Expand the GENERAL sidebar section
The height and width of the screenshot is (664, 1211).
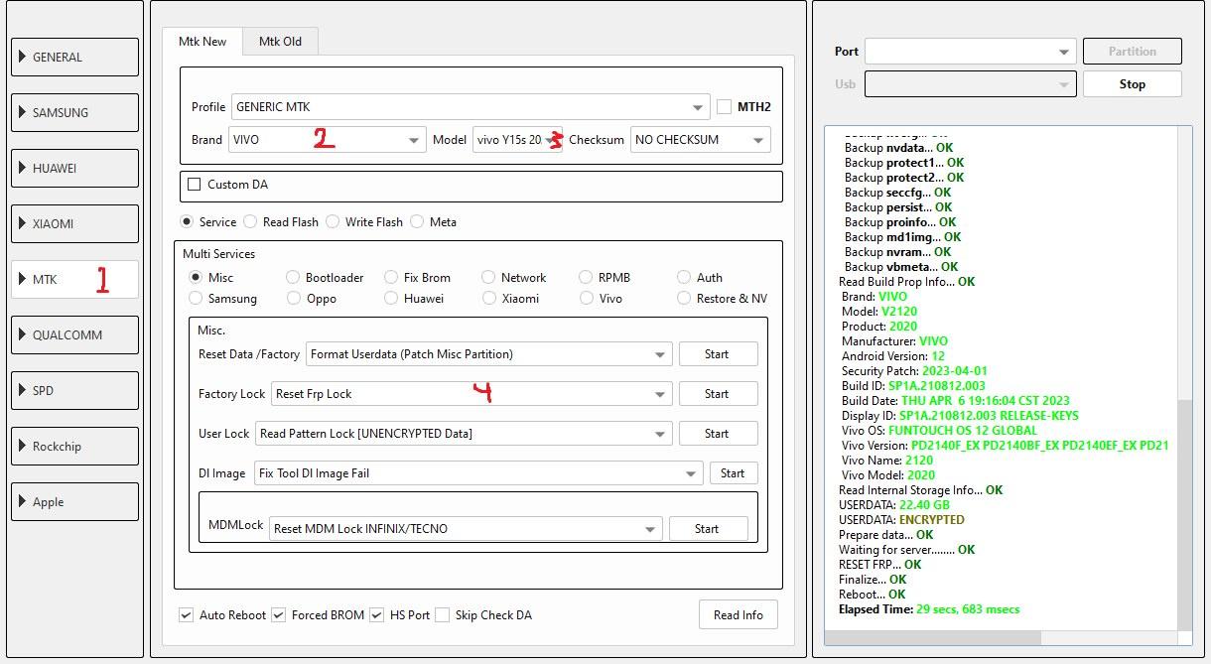point(75,57)
